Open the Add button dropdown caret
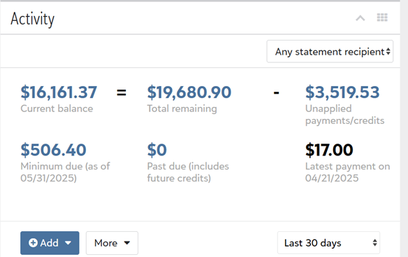The image size is (408, 257). tap(68, 243)
